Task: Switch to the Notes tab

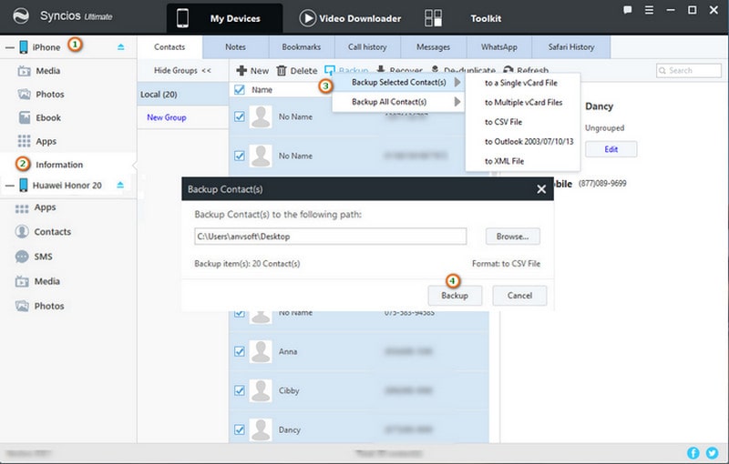Action: [x=236, y=47]
